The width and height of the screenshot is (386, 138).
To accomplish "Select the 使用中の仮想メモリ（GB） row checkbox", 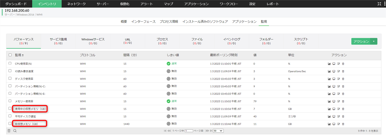I will click(10, 109).
